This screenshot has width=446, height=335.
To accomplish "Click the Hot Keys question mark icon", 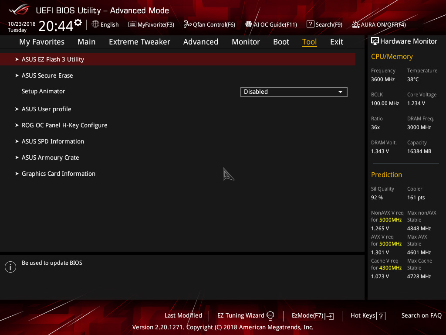I will point(381,316).
